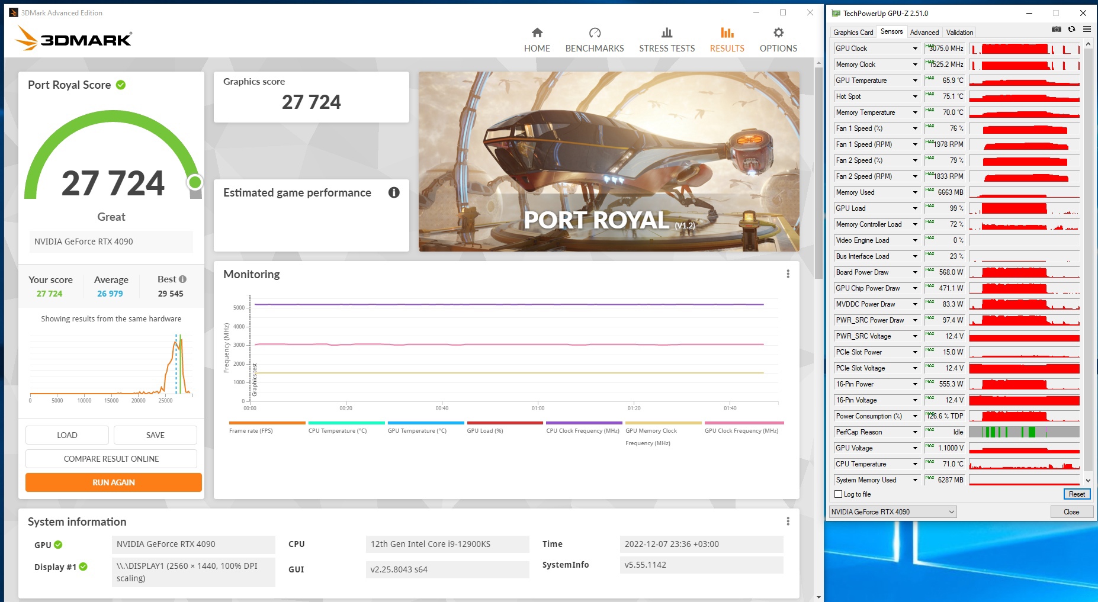Open the 16-Pin Power sensor dropdown
This screenshot has width=1098, height=602.
pos(915,384)
